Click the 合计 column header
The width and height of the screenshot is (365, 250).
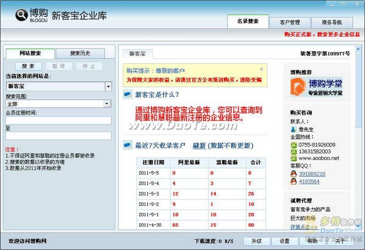click(x=256, y=162)
